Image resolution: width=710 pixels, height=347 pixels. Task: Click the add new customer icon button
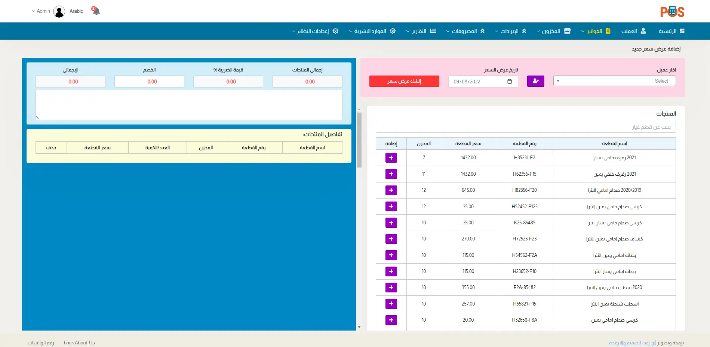[535, 81]
